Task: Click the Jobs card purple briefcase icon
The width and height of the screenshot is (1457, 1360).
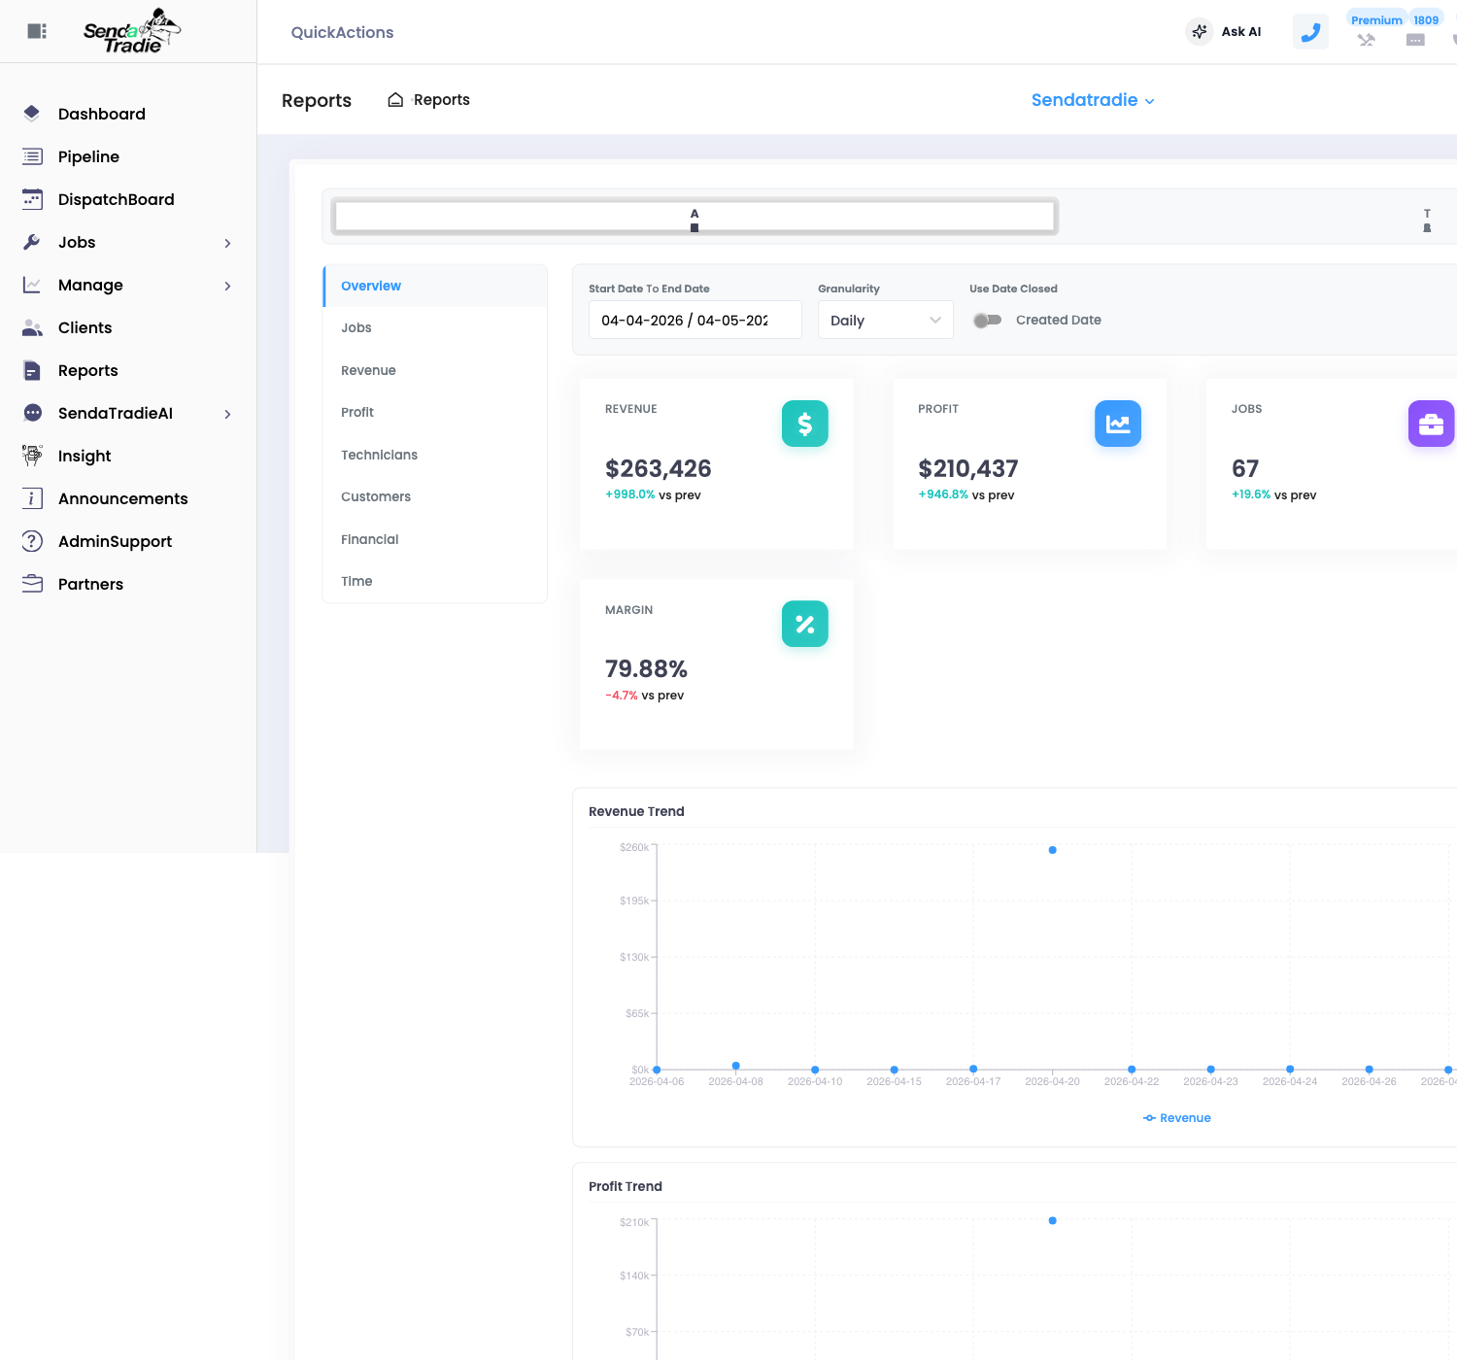Action: [x=1431, y=424]
